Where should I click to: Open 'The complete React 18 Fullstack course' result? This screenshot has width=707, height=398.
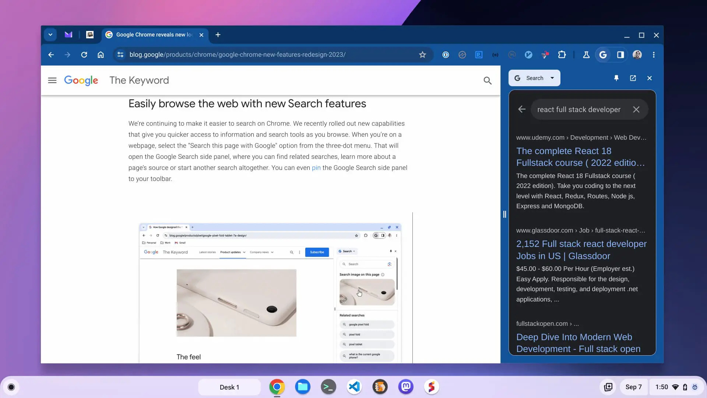(581, 157)
